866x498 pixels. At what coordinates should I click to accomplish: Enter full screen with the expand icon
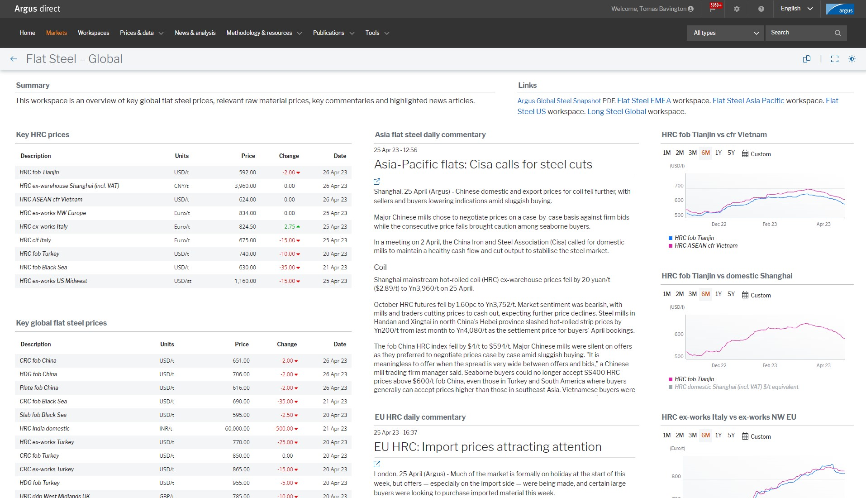(x=834, y=59)
